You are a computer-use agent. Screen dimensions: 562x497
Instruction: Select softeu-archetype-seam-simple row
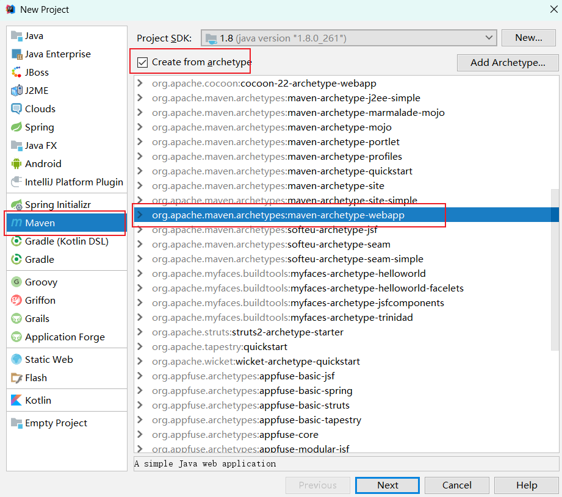pos(346,259)
